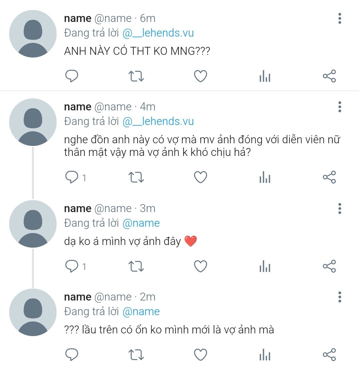The width and height of the screenshot is (359, 369).
Task: Retweet the 'dạ ko á mình' reply
Action: point(136,266)
